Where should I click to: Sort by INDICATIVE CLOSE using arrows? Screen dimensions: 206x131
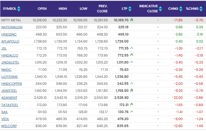coord(160,9)
